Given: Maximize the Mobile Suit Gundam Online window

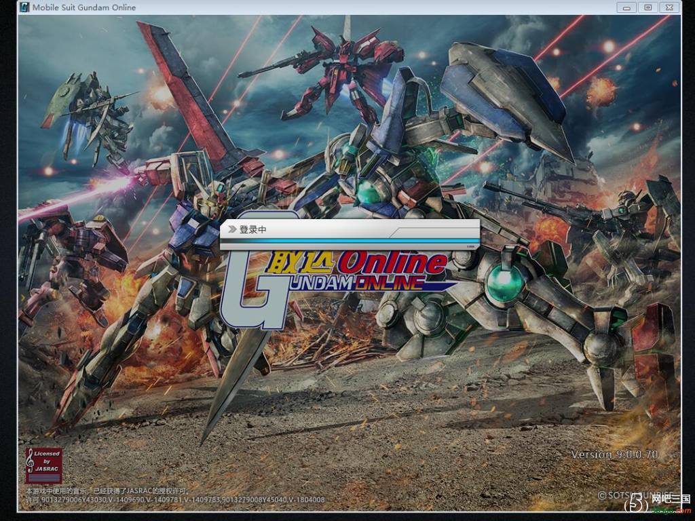Looking at the screenshot, I should pyautogui.click(x=648, y=7).
